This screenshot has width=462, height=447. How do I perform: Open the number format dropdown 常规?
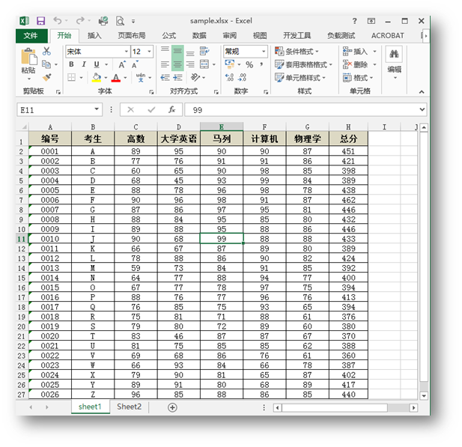click(x=264, y=52)
